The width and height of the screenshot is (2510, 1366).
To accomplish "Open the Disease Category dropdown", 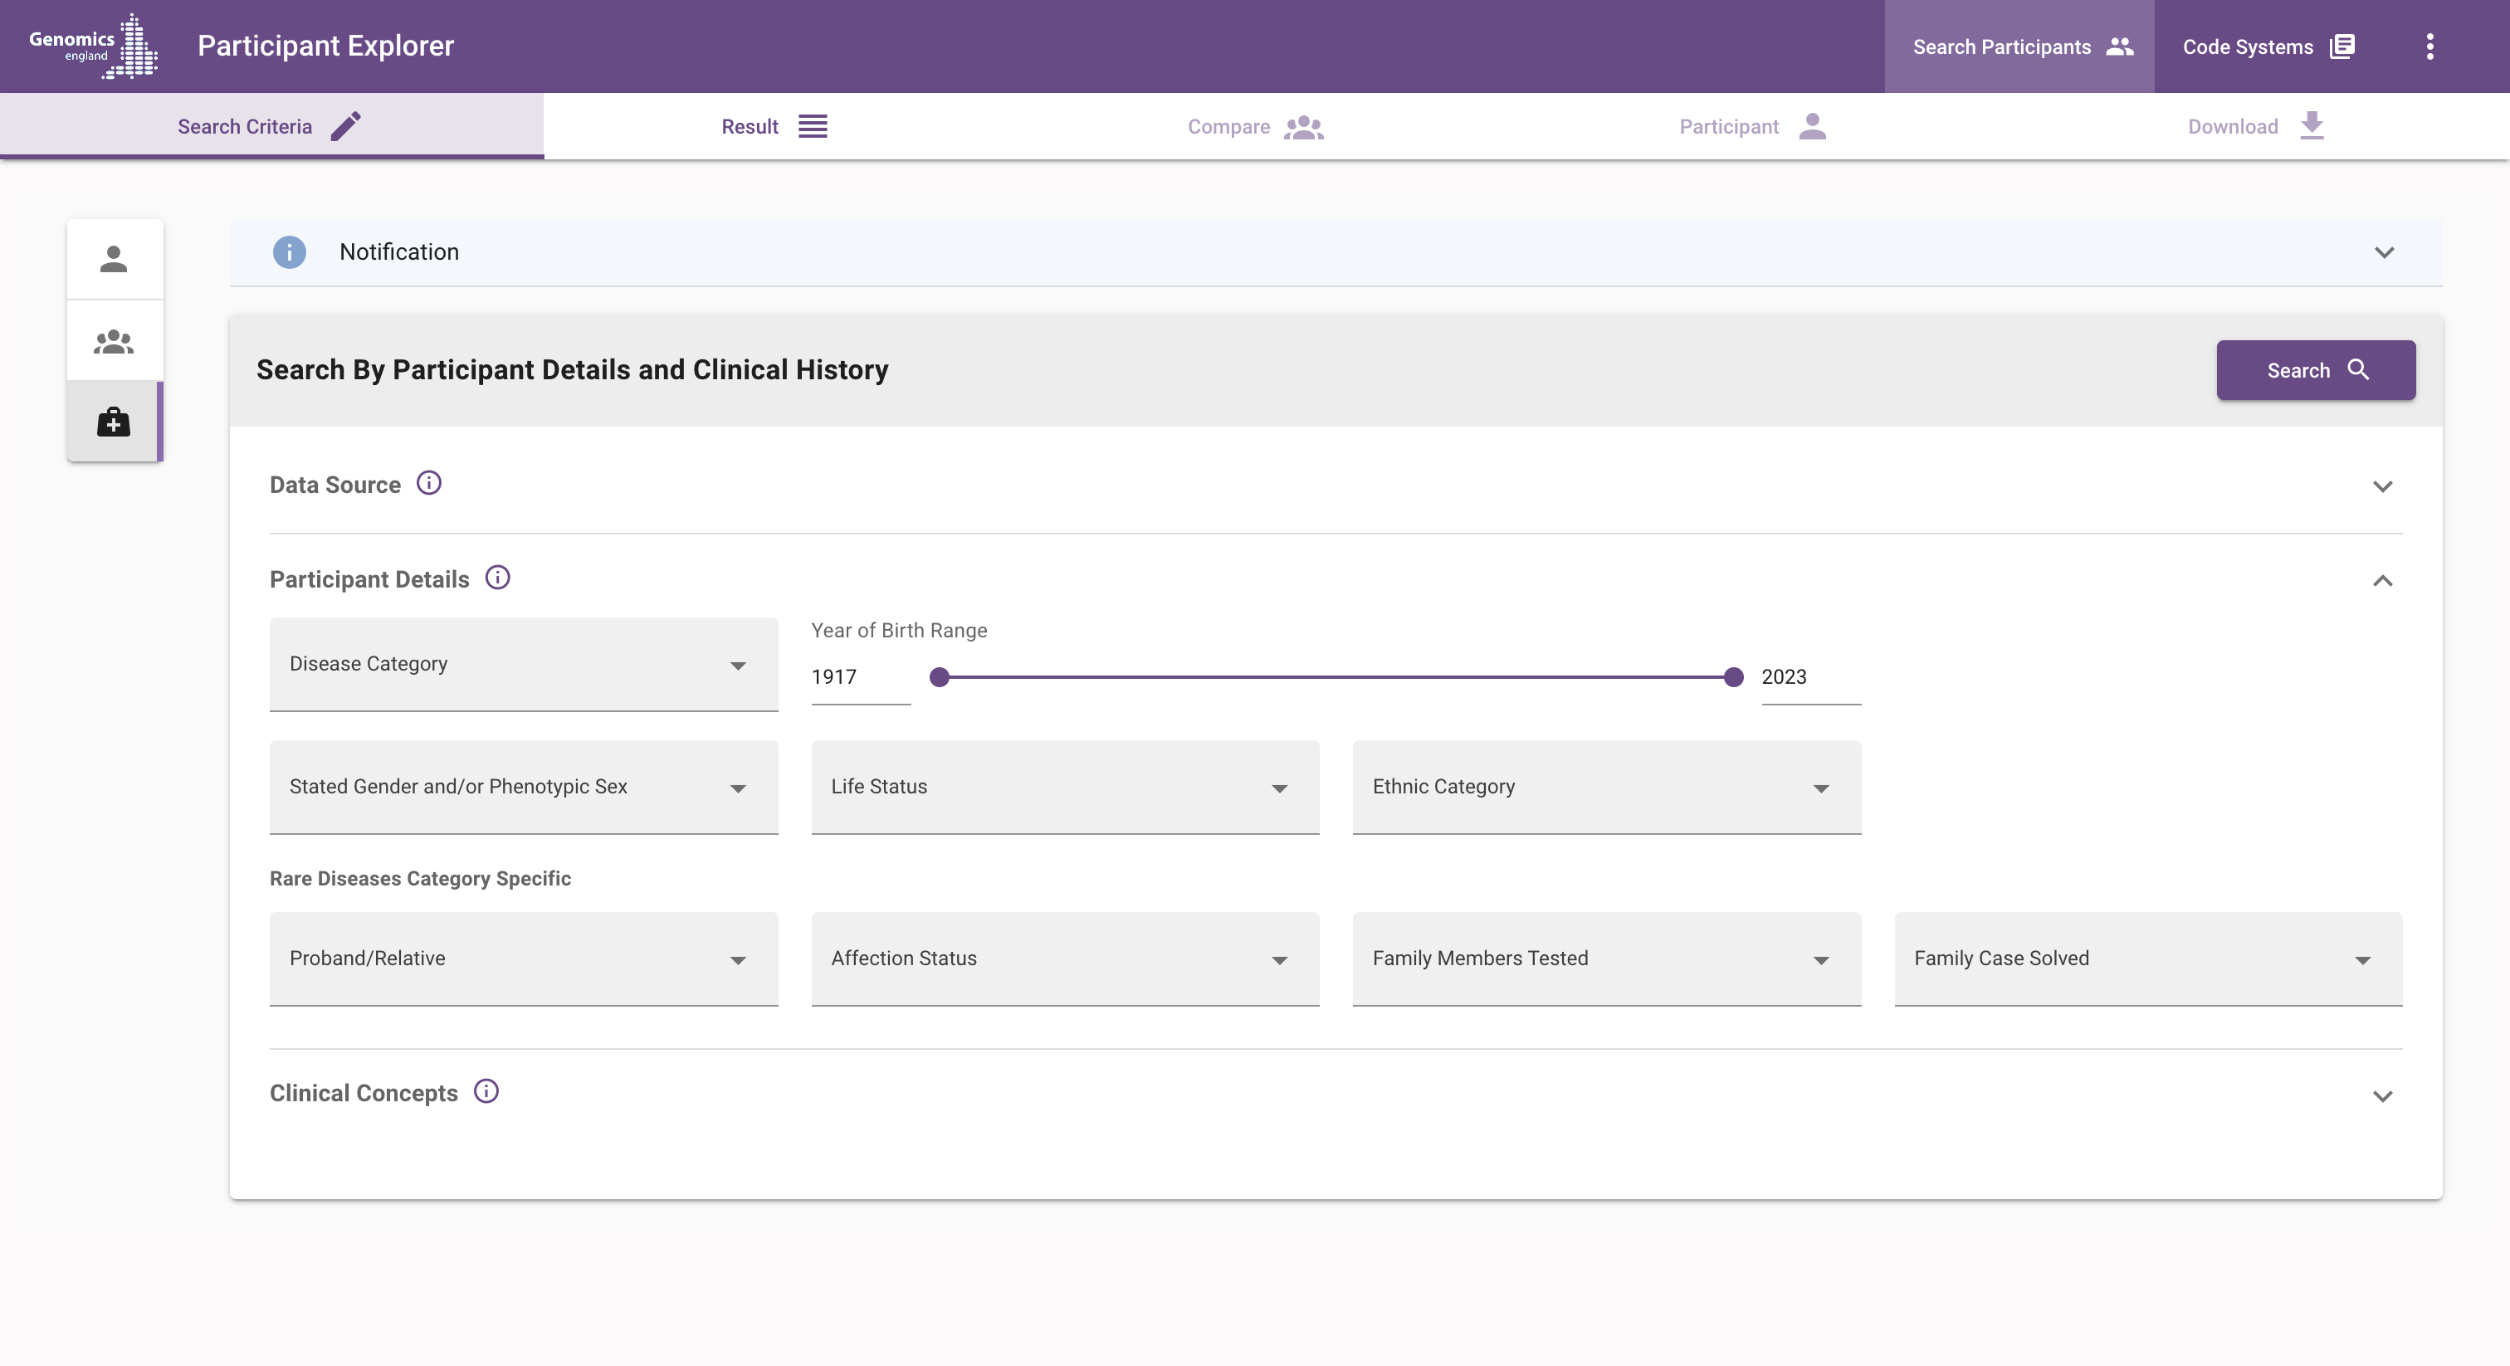I will click(x=523, y=665).
